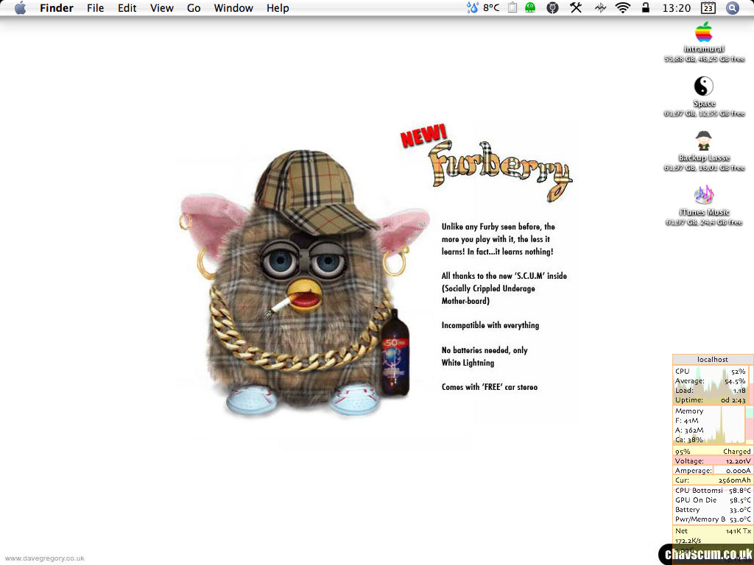Open the Help menu

point(278,7)
